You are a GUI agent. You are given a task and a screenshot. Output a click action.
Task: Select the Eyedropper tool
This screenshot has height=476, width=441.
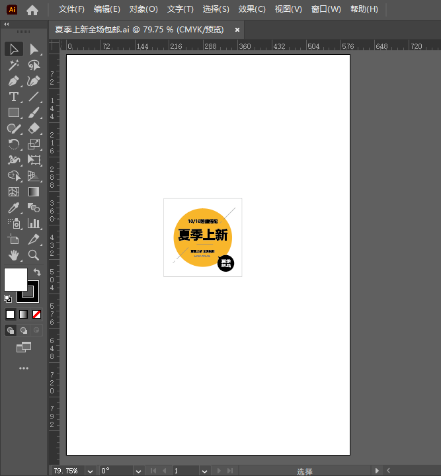[13, 208]
